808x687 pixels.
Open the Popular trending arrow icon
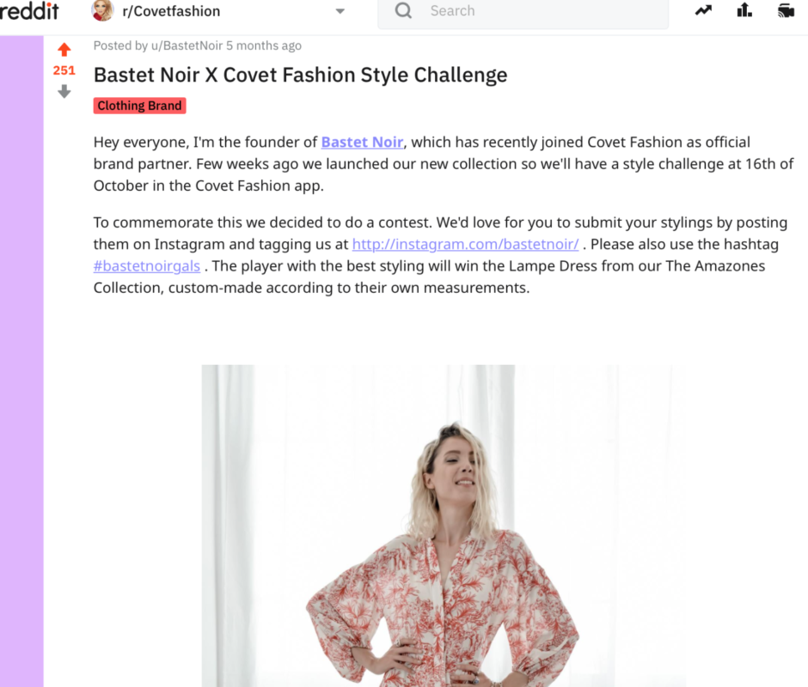point(703,10)
